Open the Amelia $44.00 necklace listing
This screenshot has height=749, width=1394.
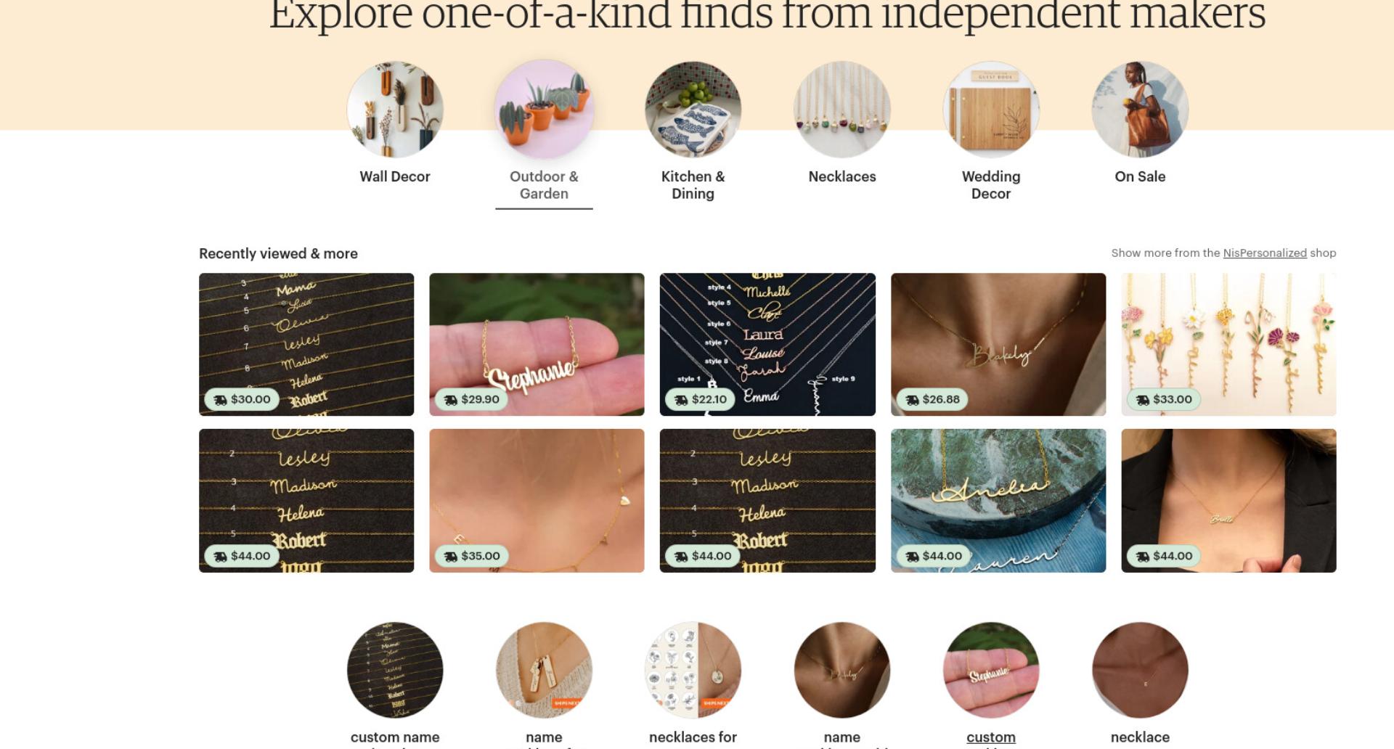click(998, 500)
